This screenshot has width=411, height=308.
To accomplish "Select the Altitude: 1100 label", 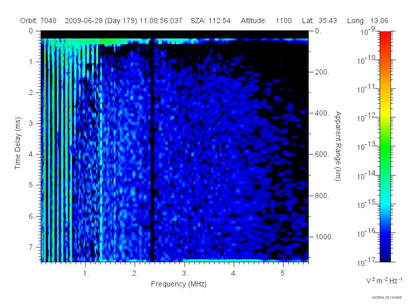I will tap(266, 21).
